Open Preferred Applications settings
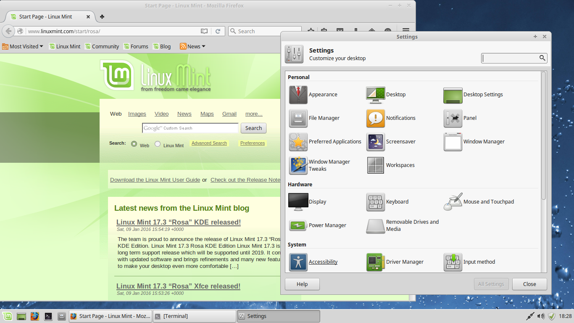Viewport: 574px width, 323px height. click(325, 142)
